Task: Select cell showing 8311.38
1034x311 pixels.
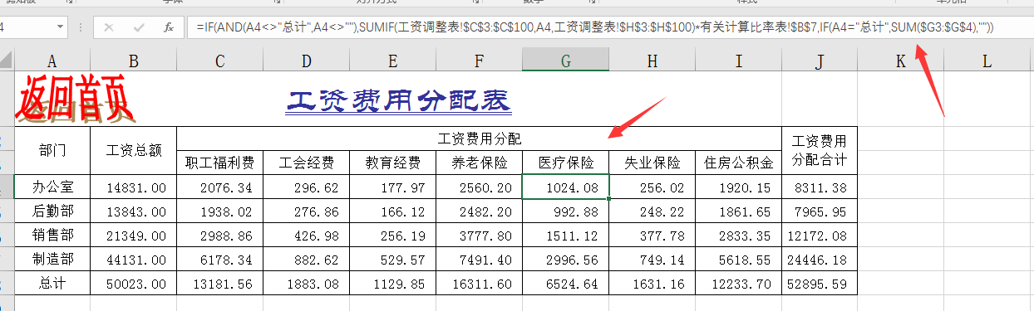Action: (x=819, y=187)
